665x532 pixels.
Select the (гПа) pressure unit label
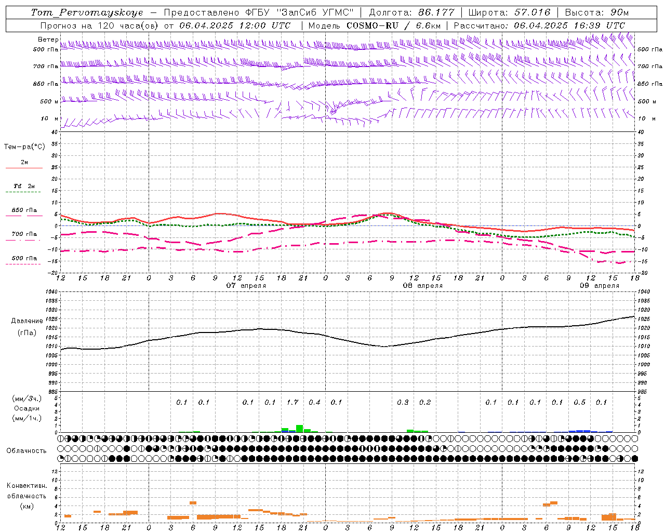pyautogui.click(x=27, y=332)
